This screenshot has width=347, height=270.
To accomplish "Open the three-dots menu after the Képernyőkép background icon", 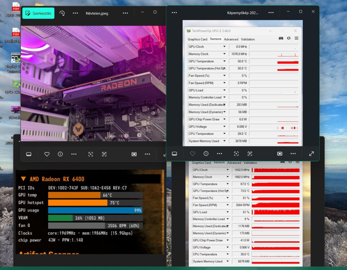I will click(x=293, y=153).
